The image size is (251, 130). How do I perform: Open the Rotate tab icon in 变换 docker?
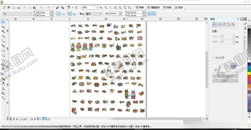tap(219, 24)
